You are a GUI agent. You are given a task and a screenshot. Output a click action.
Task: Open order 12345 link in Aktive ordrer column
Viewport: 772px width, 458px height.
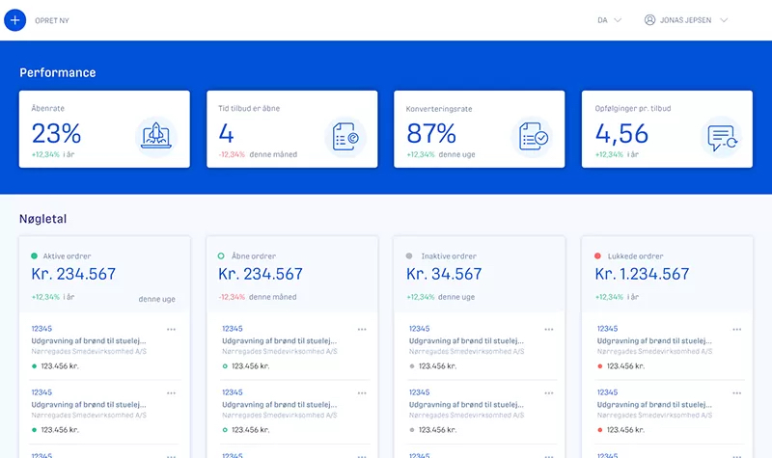click(41, 329)
